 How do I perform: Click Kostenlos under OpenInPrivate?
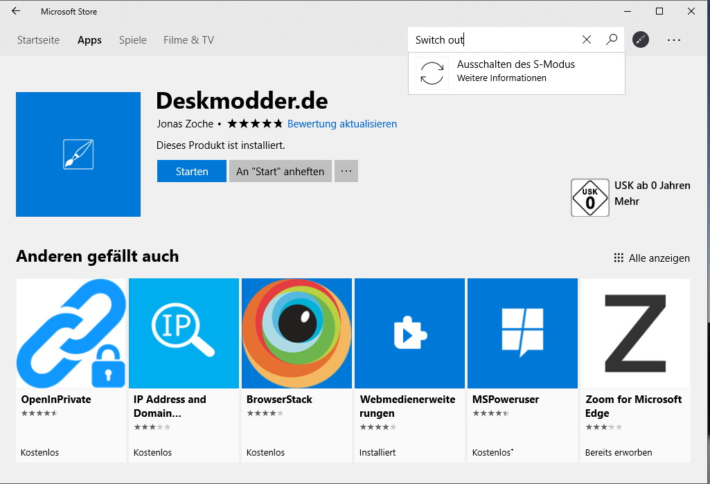(40, 452)
